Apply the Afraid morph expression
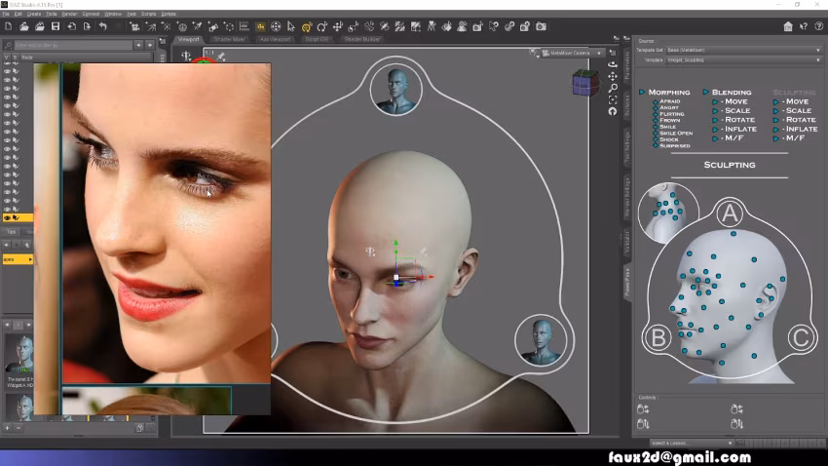Viewport: 828px width, 466px height. click(x=669, y=101)
